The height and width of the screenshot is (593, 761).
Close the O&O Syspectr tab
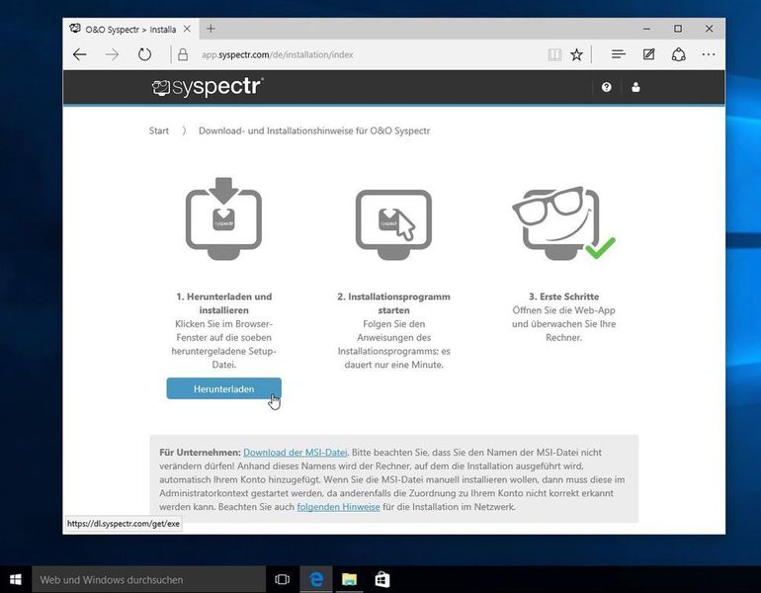187,29
